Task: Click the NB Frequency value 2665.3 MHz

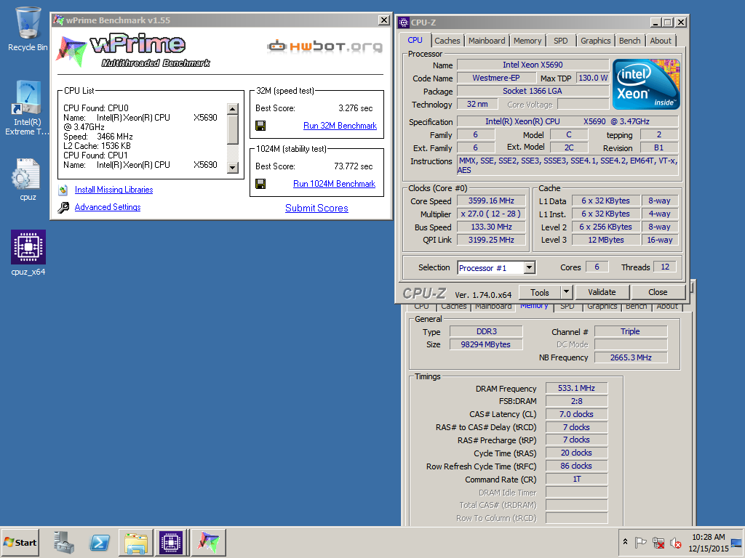Action: 631,357
